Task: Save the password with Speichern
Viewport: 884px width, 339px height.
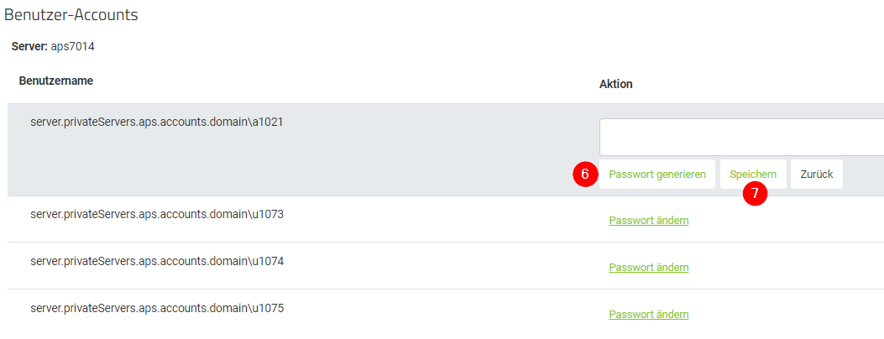Action: tap(753, 174)
